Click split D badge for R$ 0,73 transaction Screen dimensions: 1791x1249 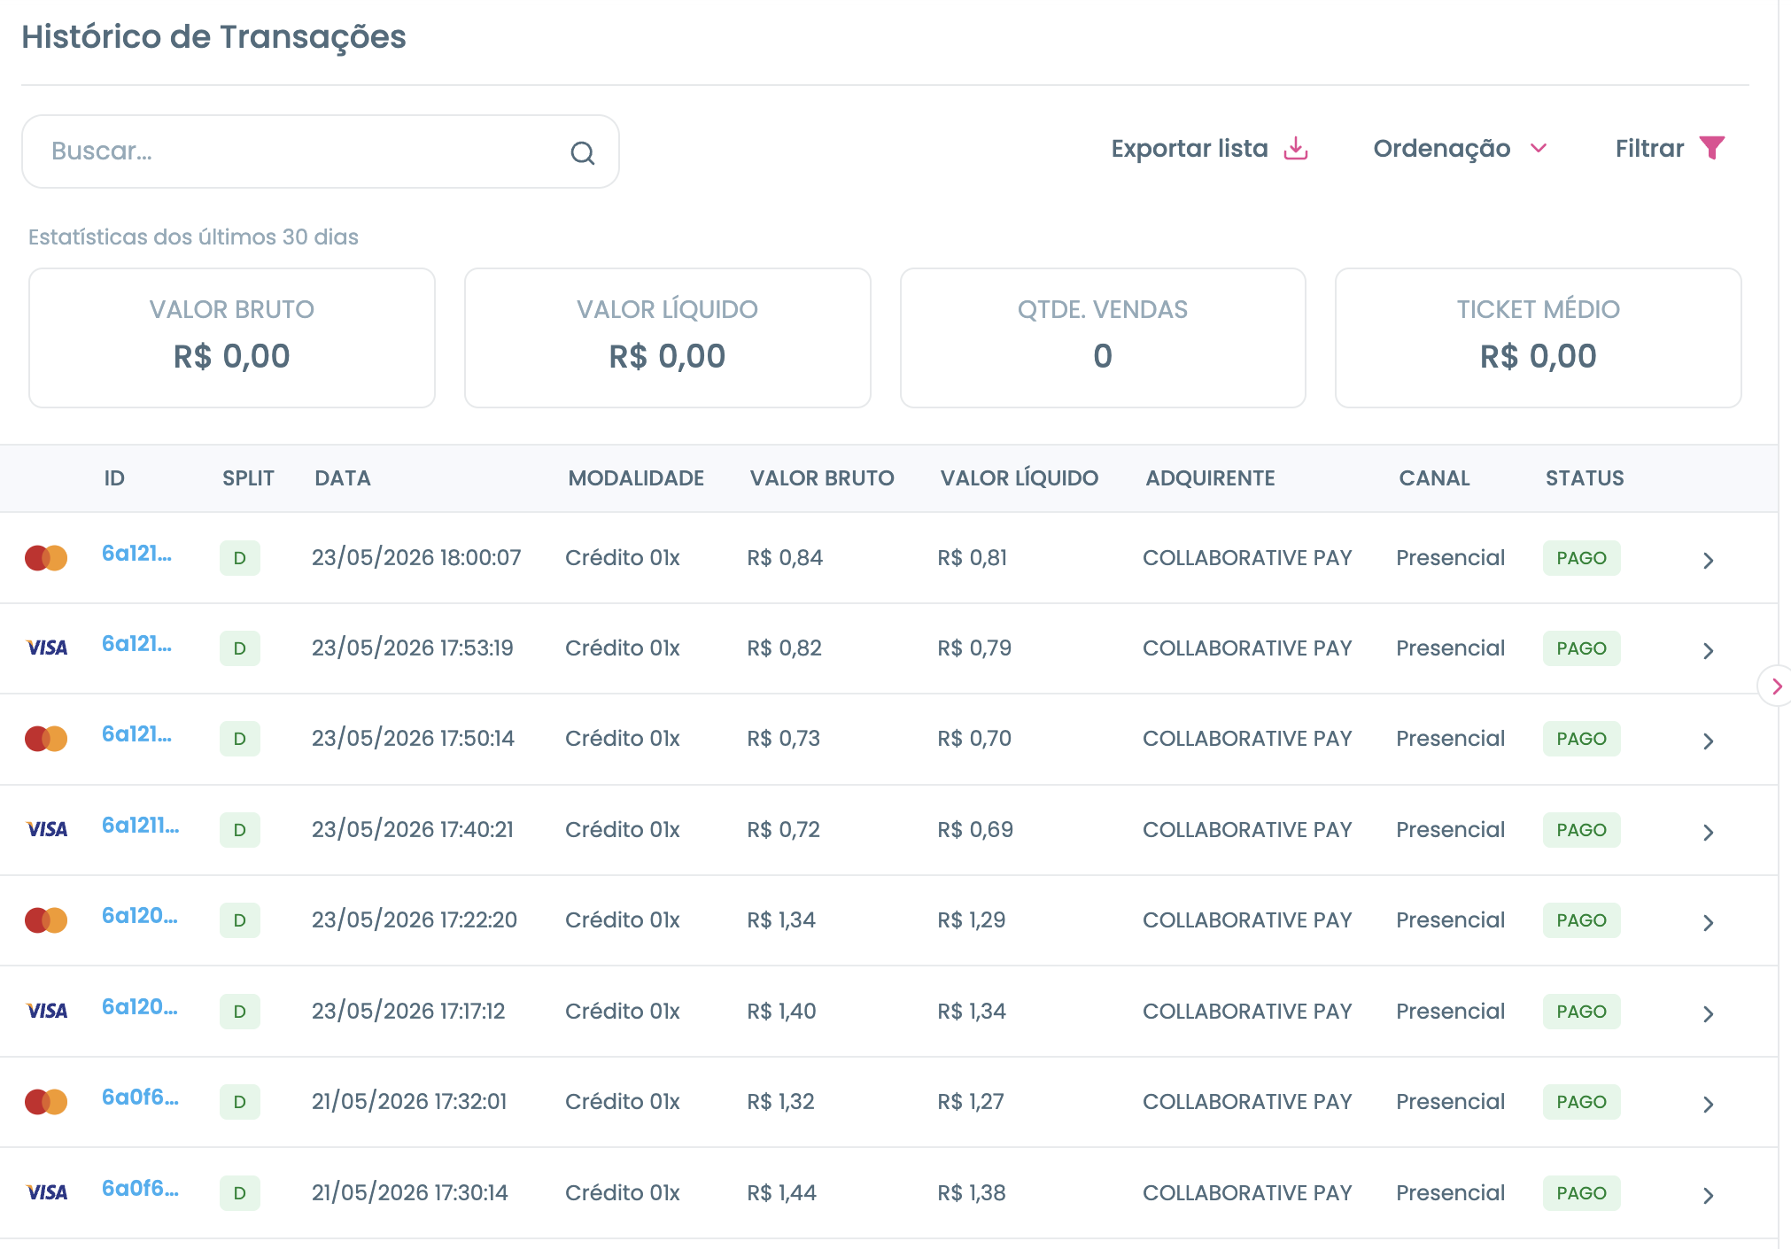point(240,739)
